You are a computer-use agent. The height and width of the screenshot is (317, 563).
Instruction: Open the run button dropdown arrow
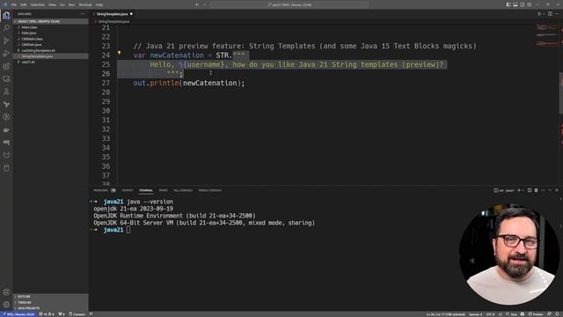point(544,14)
